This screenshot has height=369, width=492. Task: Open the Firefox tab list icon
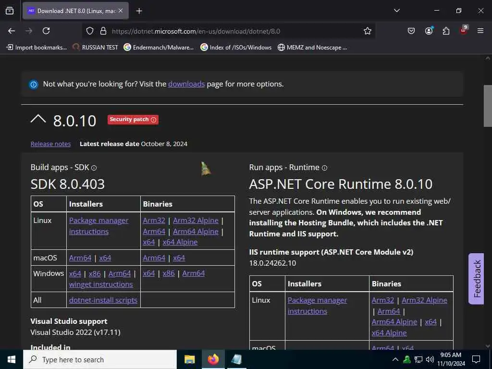coord(10,11)
